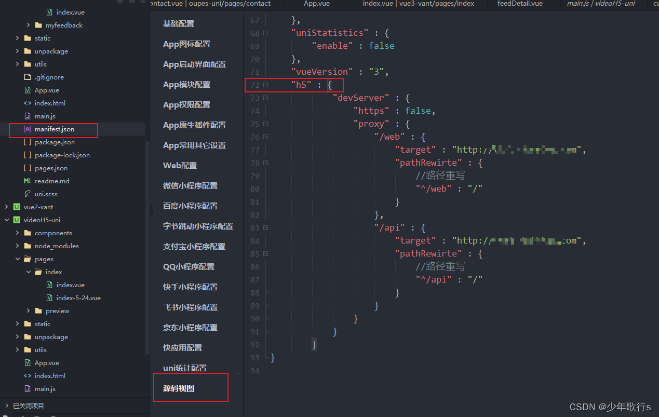Image resolution: width=659 pixels, height=417 pixels.
Task: Open the 快手小程序配置 section
Action: [190, 287]
